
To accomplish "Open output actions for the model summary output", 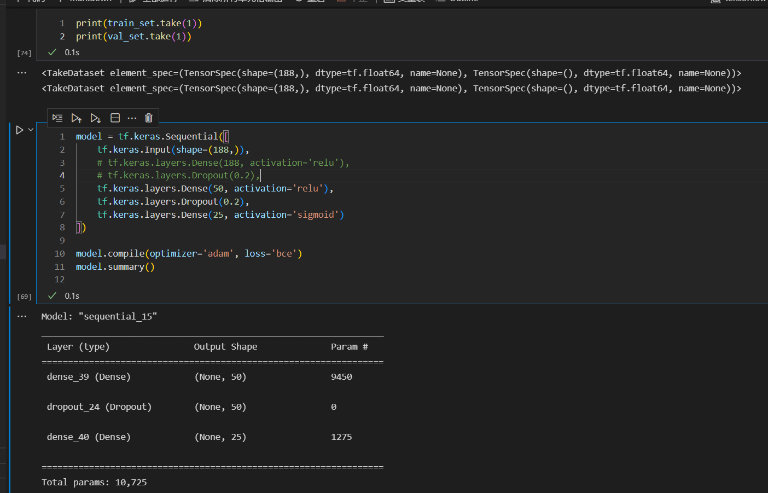I will pos(22,316).
